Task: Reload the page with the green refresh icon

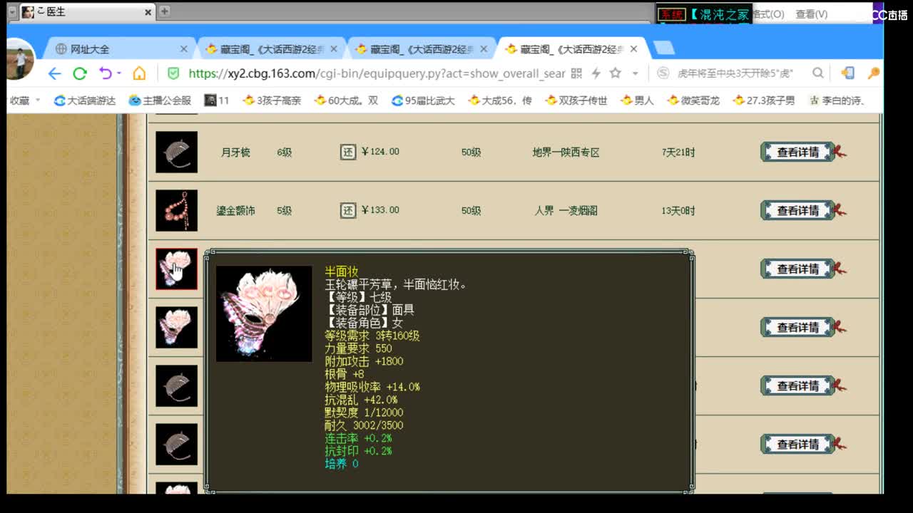Action: [80, 73]
